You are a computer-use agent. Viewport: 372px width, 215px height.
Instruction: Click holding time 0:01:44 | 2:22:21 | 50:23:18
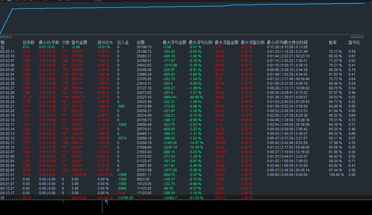(288, 56)
